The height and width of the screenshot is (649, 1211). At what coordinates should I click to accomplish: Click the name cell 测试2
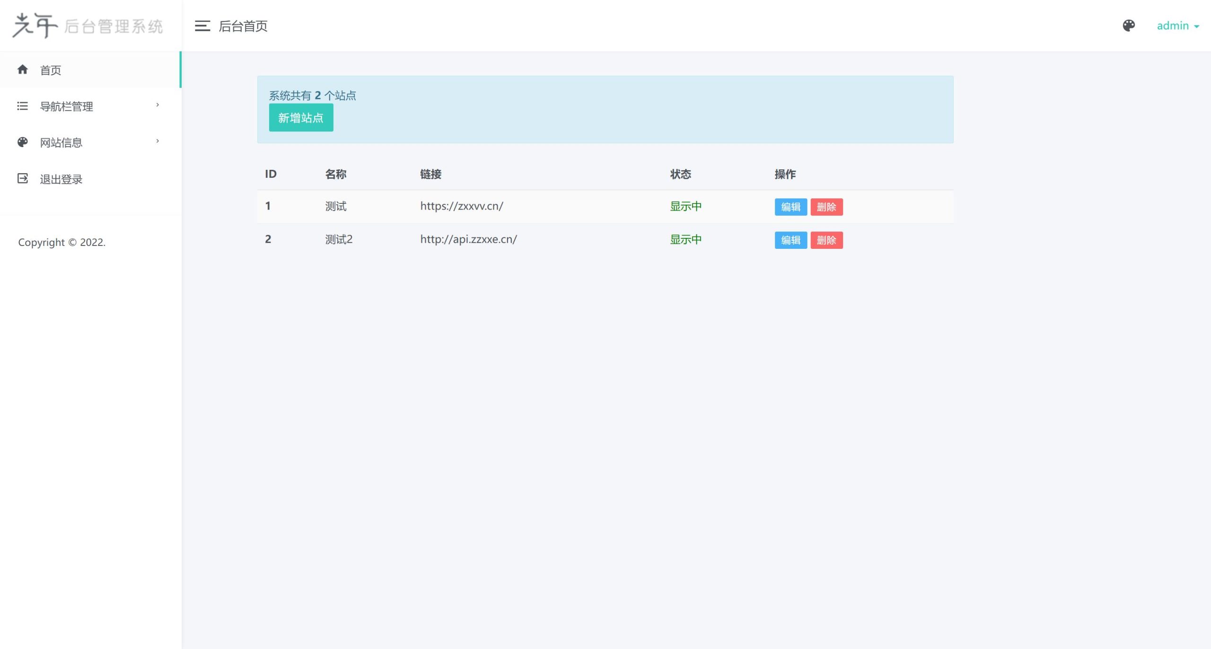pyautogui.click(x=339, y=239)
